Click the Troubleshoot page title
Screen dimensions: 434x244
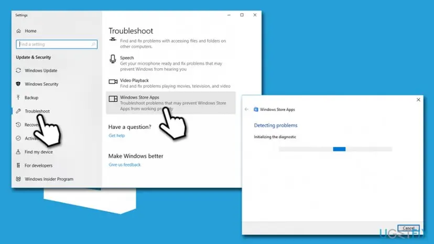131,31
